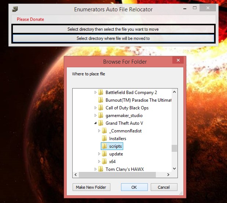The width and height of the screenshot is (227, 203).
Task: Select 'Call of Duty Black Ops' entry
Action: 127,108
